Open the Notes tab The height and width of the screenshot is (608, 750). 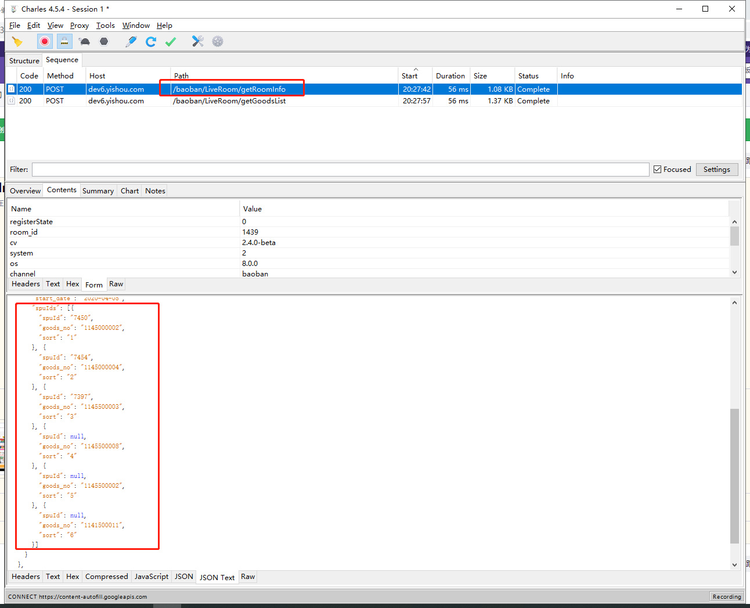[x=155, y=190]
